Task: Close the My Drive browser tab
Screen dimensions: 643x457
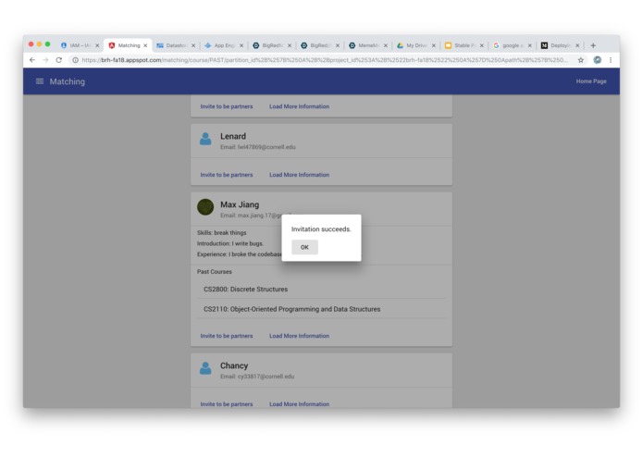Action: tap(434, 45)
